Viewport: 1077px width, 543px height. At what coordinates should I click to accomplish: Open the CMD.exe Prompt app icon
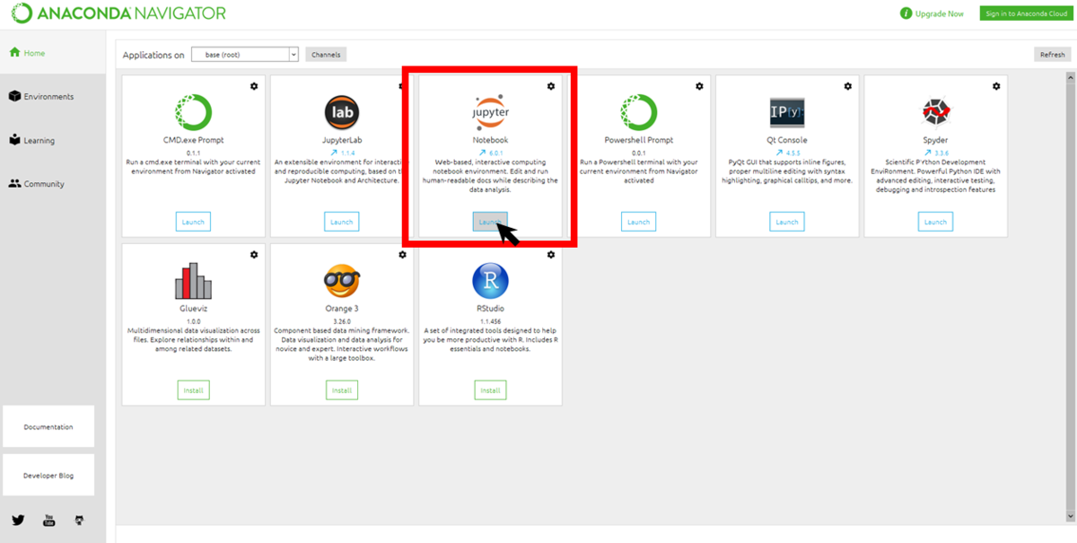[193, 112]
